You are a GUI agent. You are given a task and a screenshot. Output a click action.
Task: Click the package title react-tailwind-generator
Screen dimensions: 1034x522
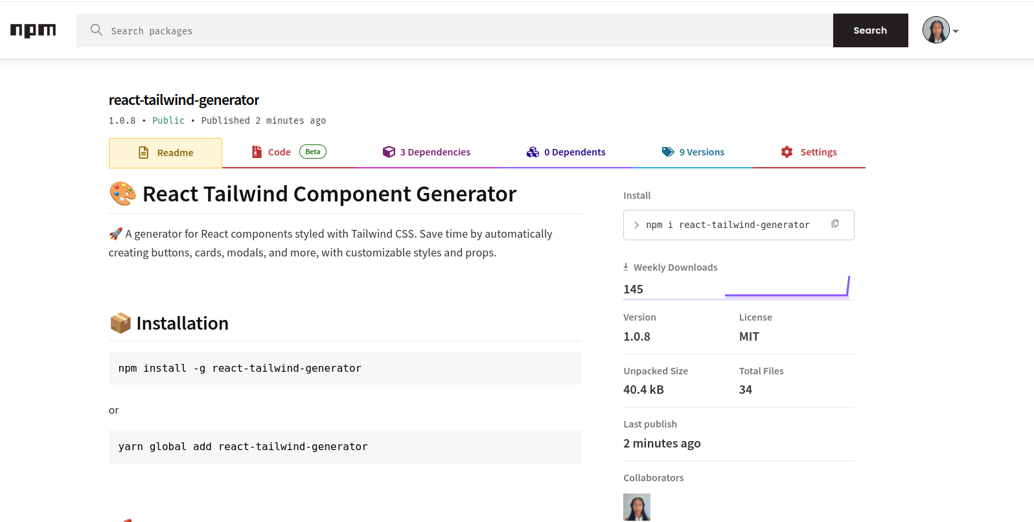(184, 100)
